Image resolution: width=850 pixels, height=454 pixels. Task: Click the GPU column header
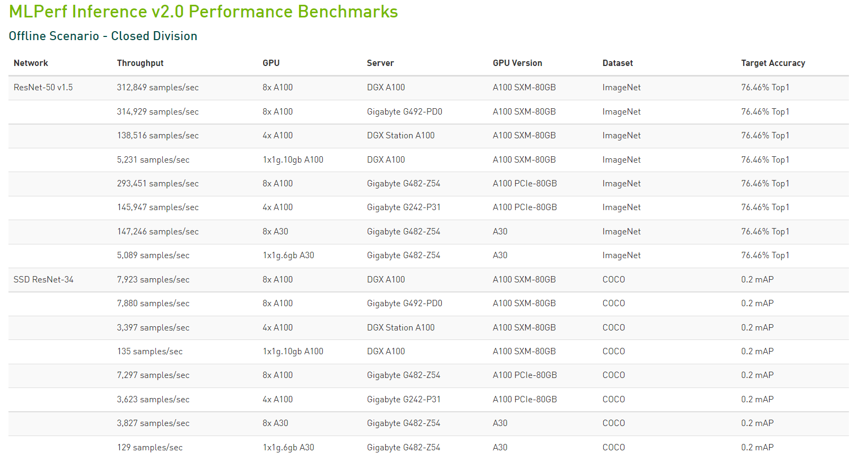coord(271,63)
